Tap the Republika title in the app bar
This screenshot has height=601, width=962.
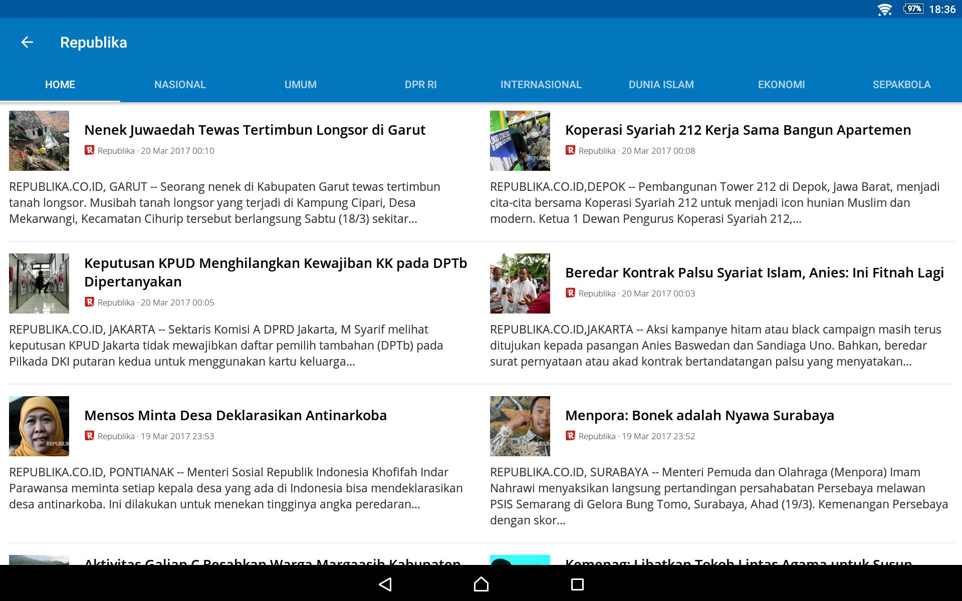(94, 43)
